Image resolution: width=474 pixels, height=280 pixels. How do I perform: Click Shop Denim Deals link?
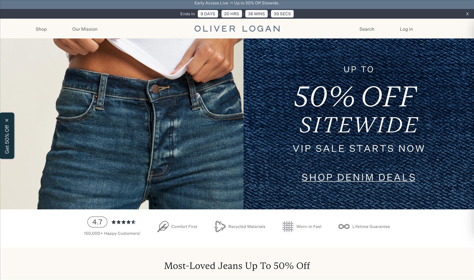(359, 177)
